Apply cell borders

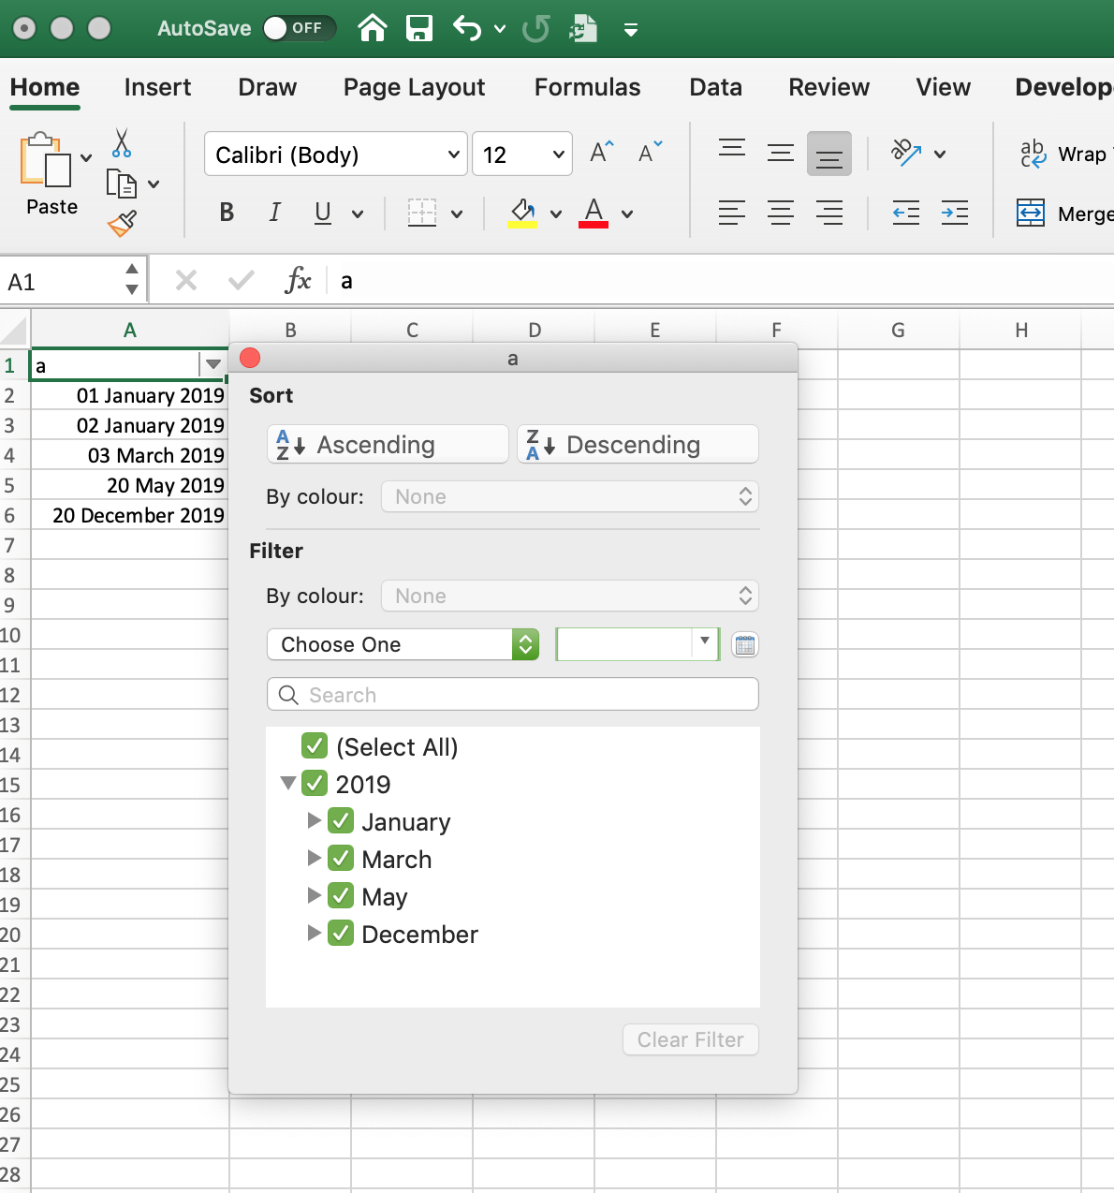[422, 213]
